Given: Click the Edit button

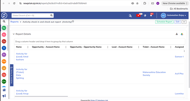Looking at the screenshot, I should coord(178,22).
